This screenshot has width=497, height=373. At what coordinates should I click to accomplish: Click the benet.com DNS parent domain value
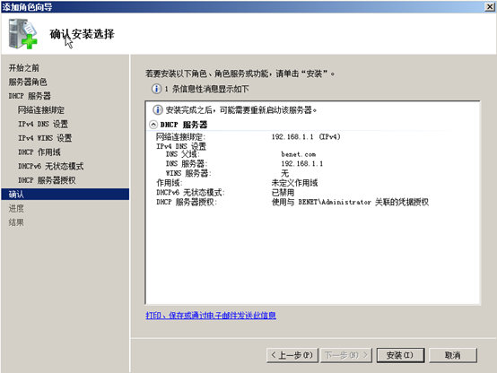pyautogui.click(x=298, y=154)
